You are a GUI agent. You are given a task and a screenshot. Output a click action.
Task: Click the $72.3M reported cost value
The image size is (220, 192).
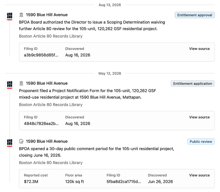coord(31,182)
